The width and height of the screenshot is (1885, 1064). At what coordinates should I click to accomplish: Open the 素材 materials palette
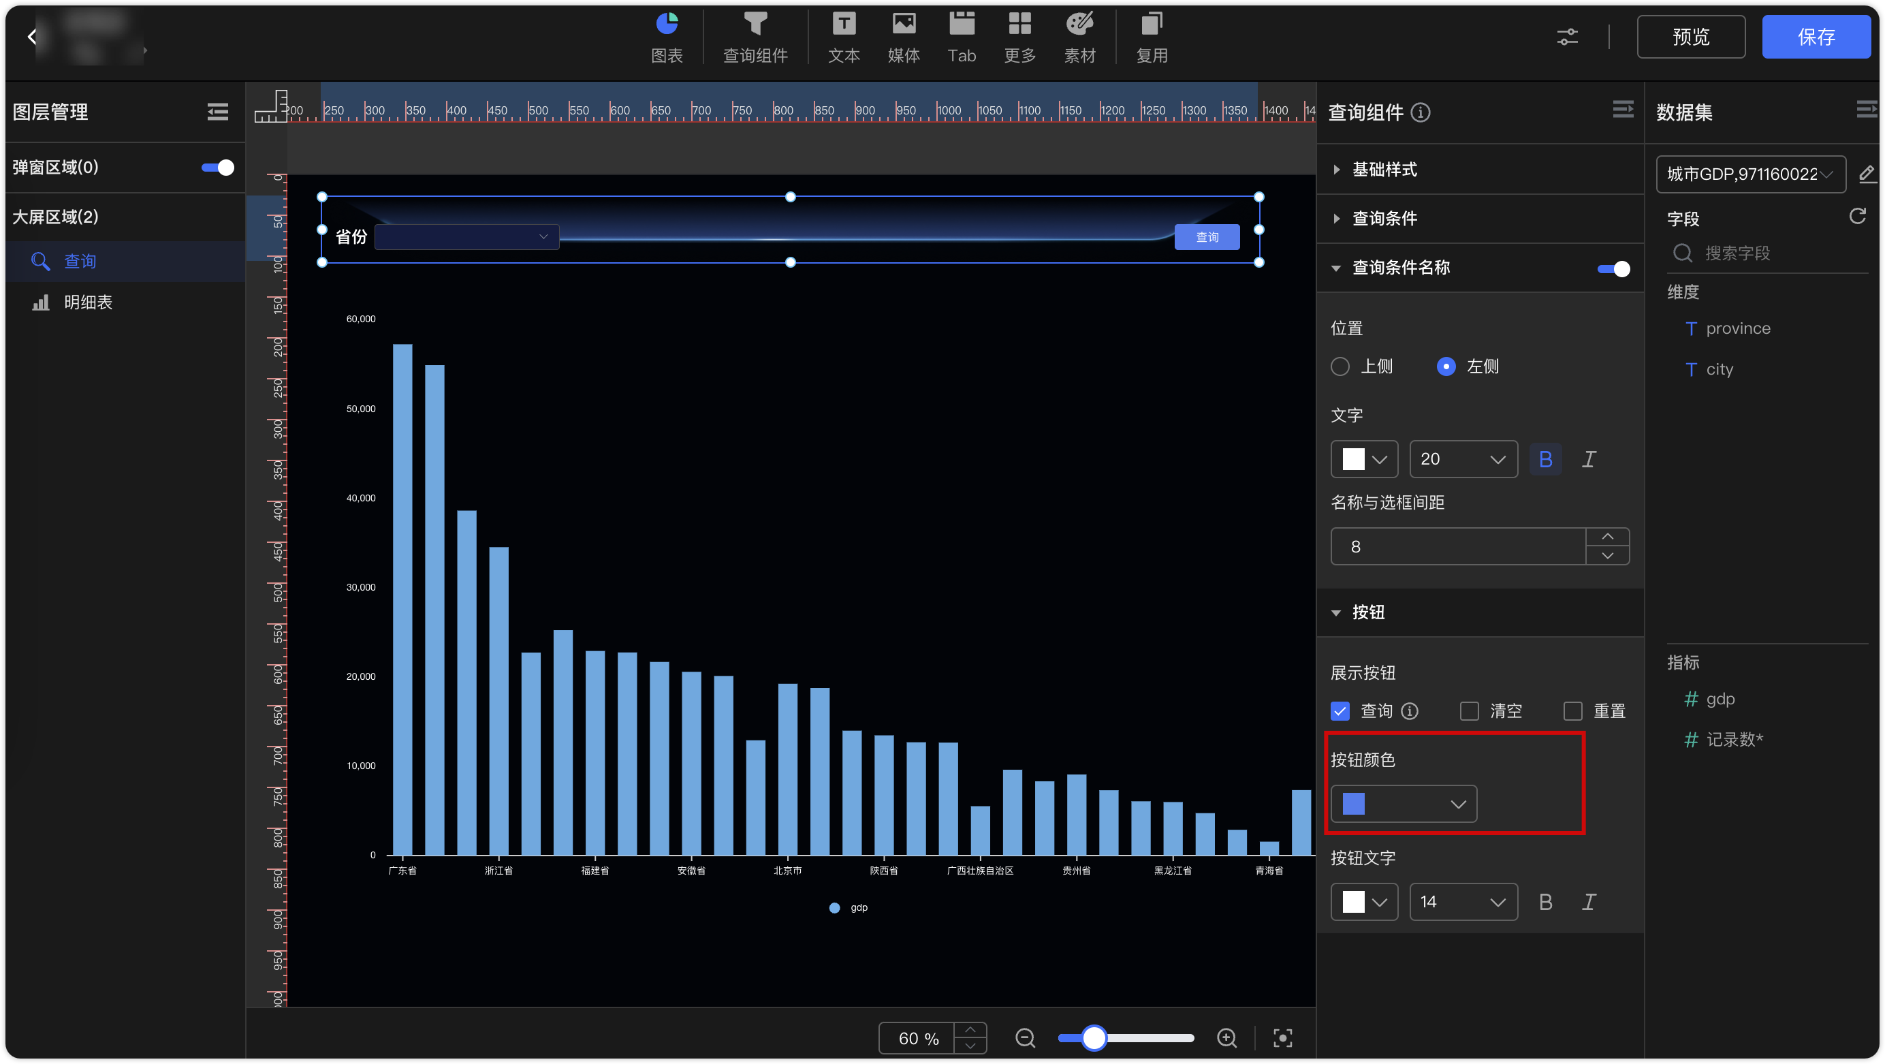pos(1079,38)
